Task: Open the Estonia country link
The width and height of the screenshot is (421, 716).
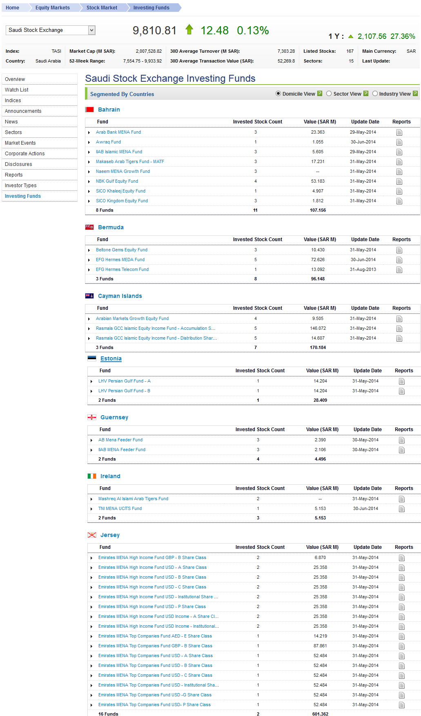Action: pyautogui.click(x=111, y=358)
